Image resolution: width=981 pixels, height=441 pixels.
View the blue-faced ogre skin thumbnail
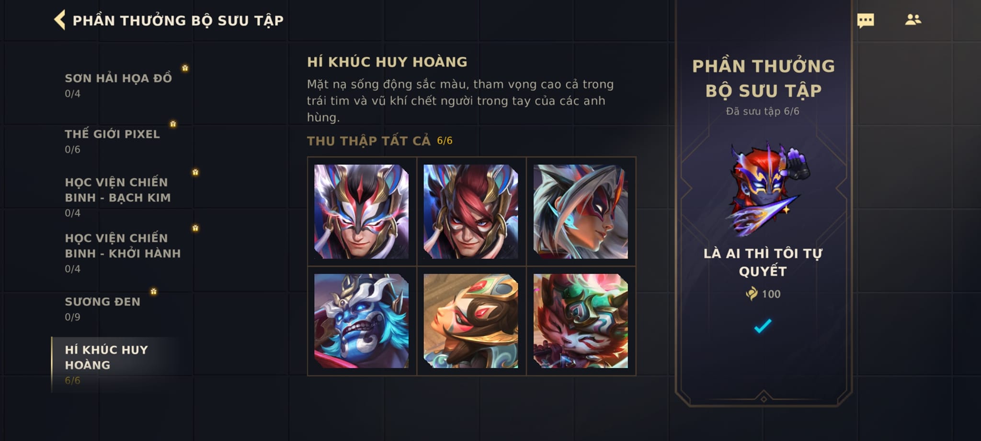[362, 321]
